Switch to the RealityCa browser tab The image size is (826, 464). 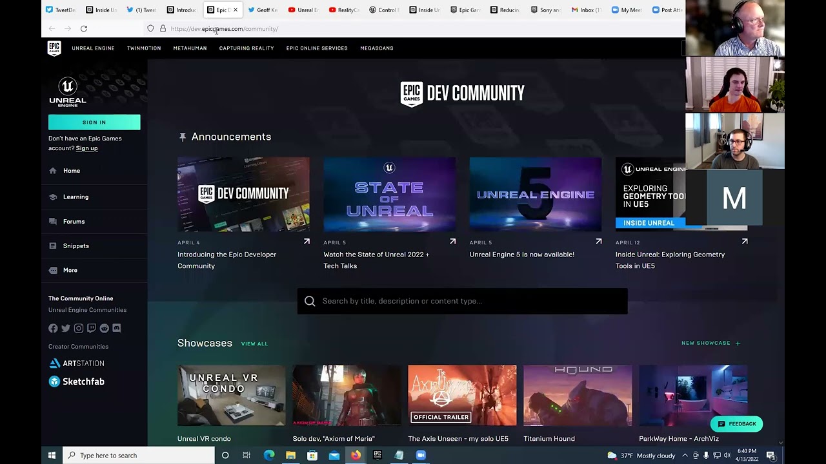click(343, 10)
